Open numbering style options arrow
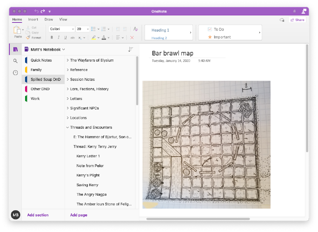The height and width of the screenshot is (232, 318). click(x=109, y=29)
